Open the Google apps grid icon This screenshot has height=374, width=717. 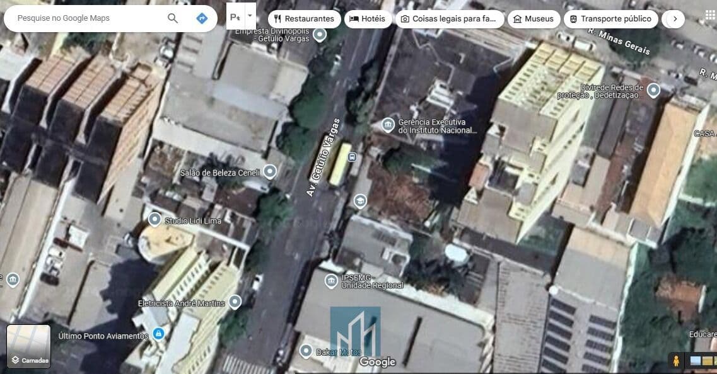click(x=710, y=15)
